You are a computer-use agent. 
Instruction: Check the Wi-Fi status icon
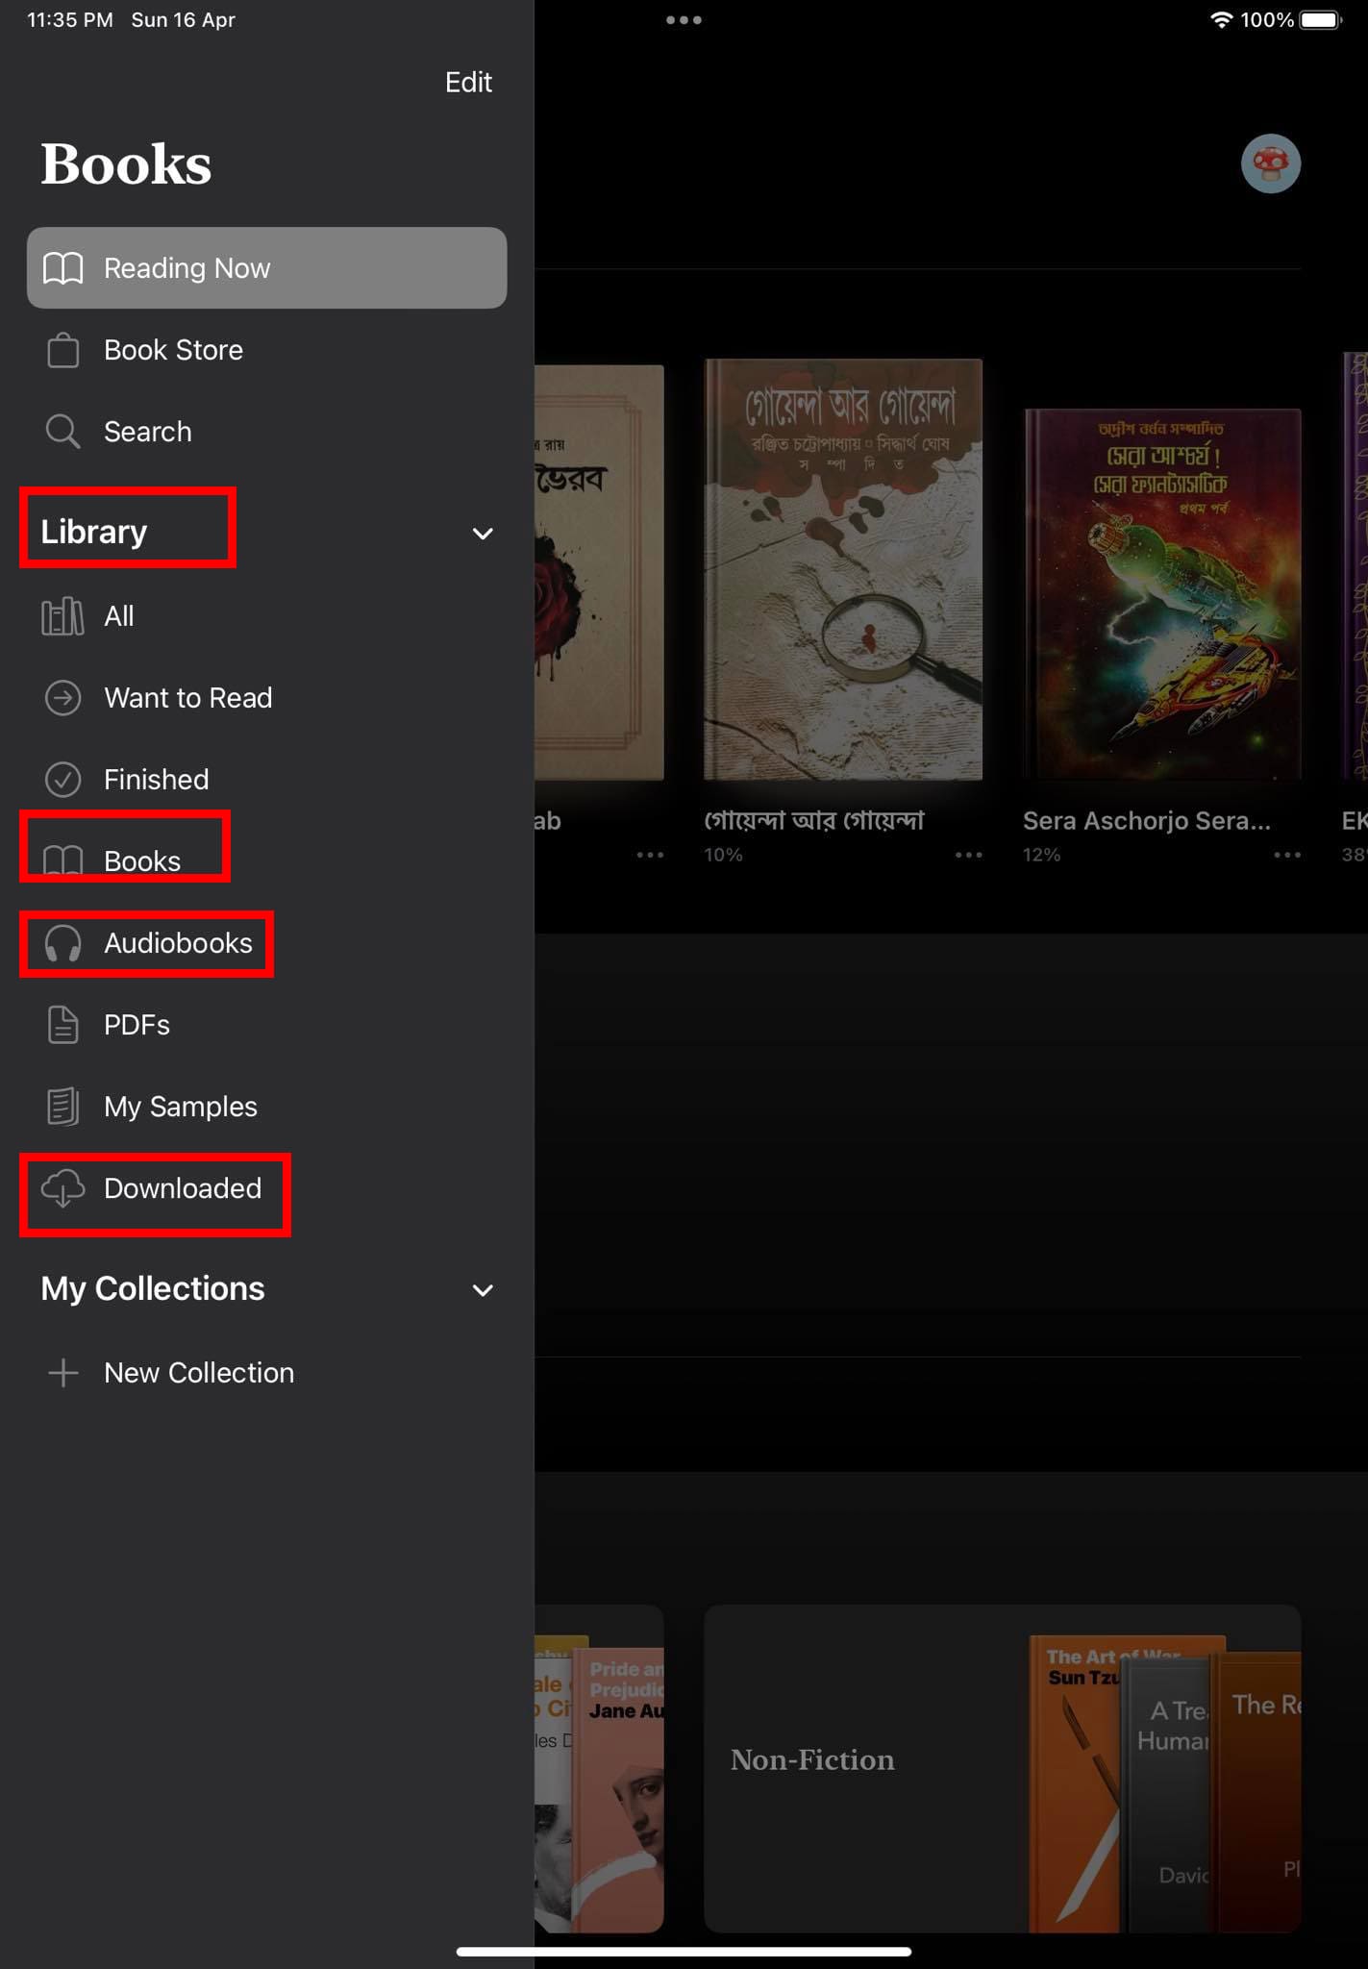(1221, 20)
